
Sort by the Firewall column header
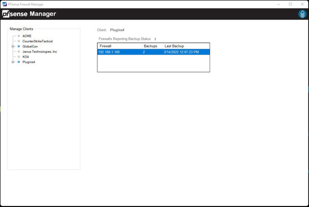coord(119,46)
